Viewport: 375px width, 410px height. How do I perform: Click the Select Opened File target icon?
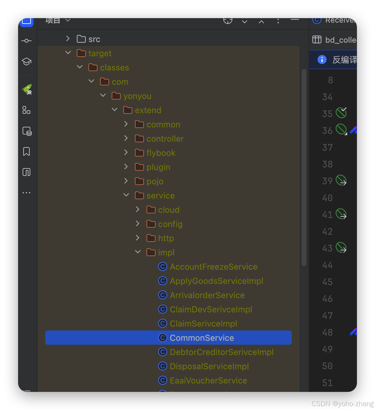click(x=228, y=20)
